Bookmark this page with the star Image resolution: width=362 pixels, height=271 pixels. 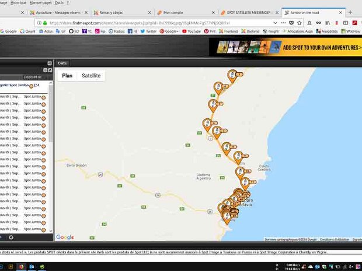[300, 23]
